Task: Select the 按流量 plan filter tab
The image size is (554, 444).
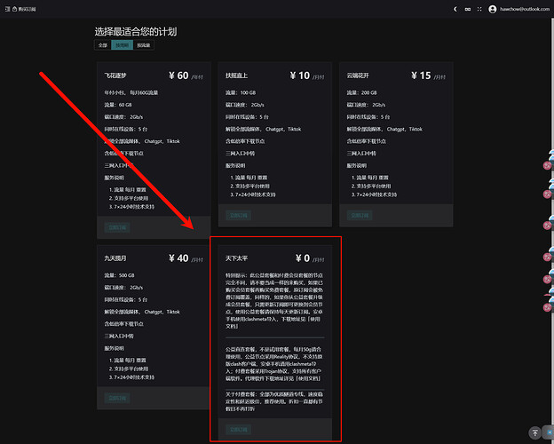Action: tap(144, 45)
